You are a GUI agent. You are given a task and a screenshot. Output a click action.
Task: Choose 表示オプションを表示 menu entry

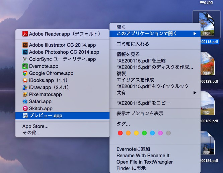tap(155, 114)
